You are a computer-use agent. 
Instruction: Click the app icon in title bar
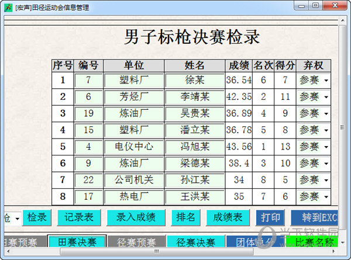(8, 6)
